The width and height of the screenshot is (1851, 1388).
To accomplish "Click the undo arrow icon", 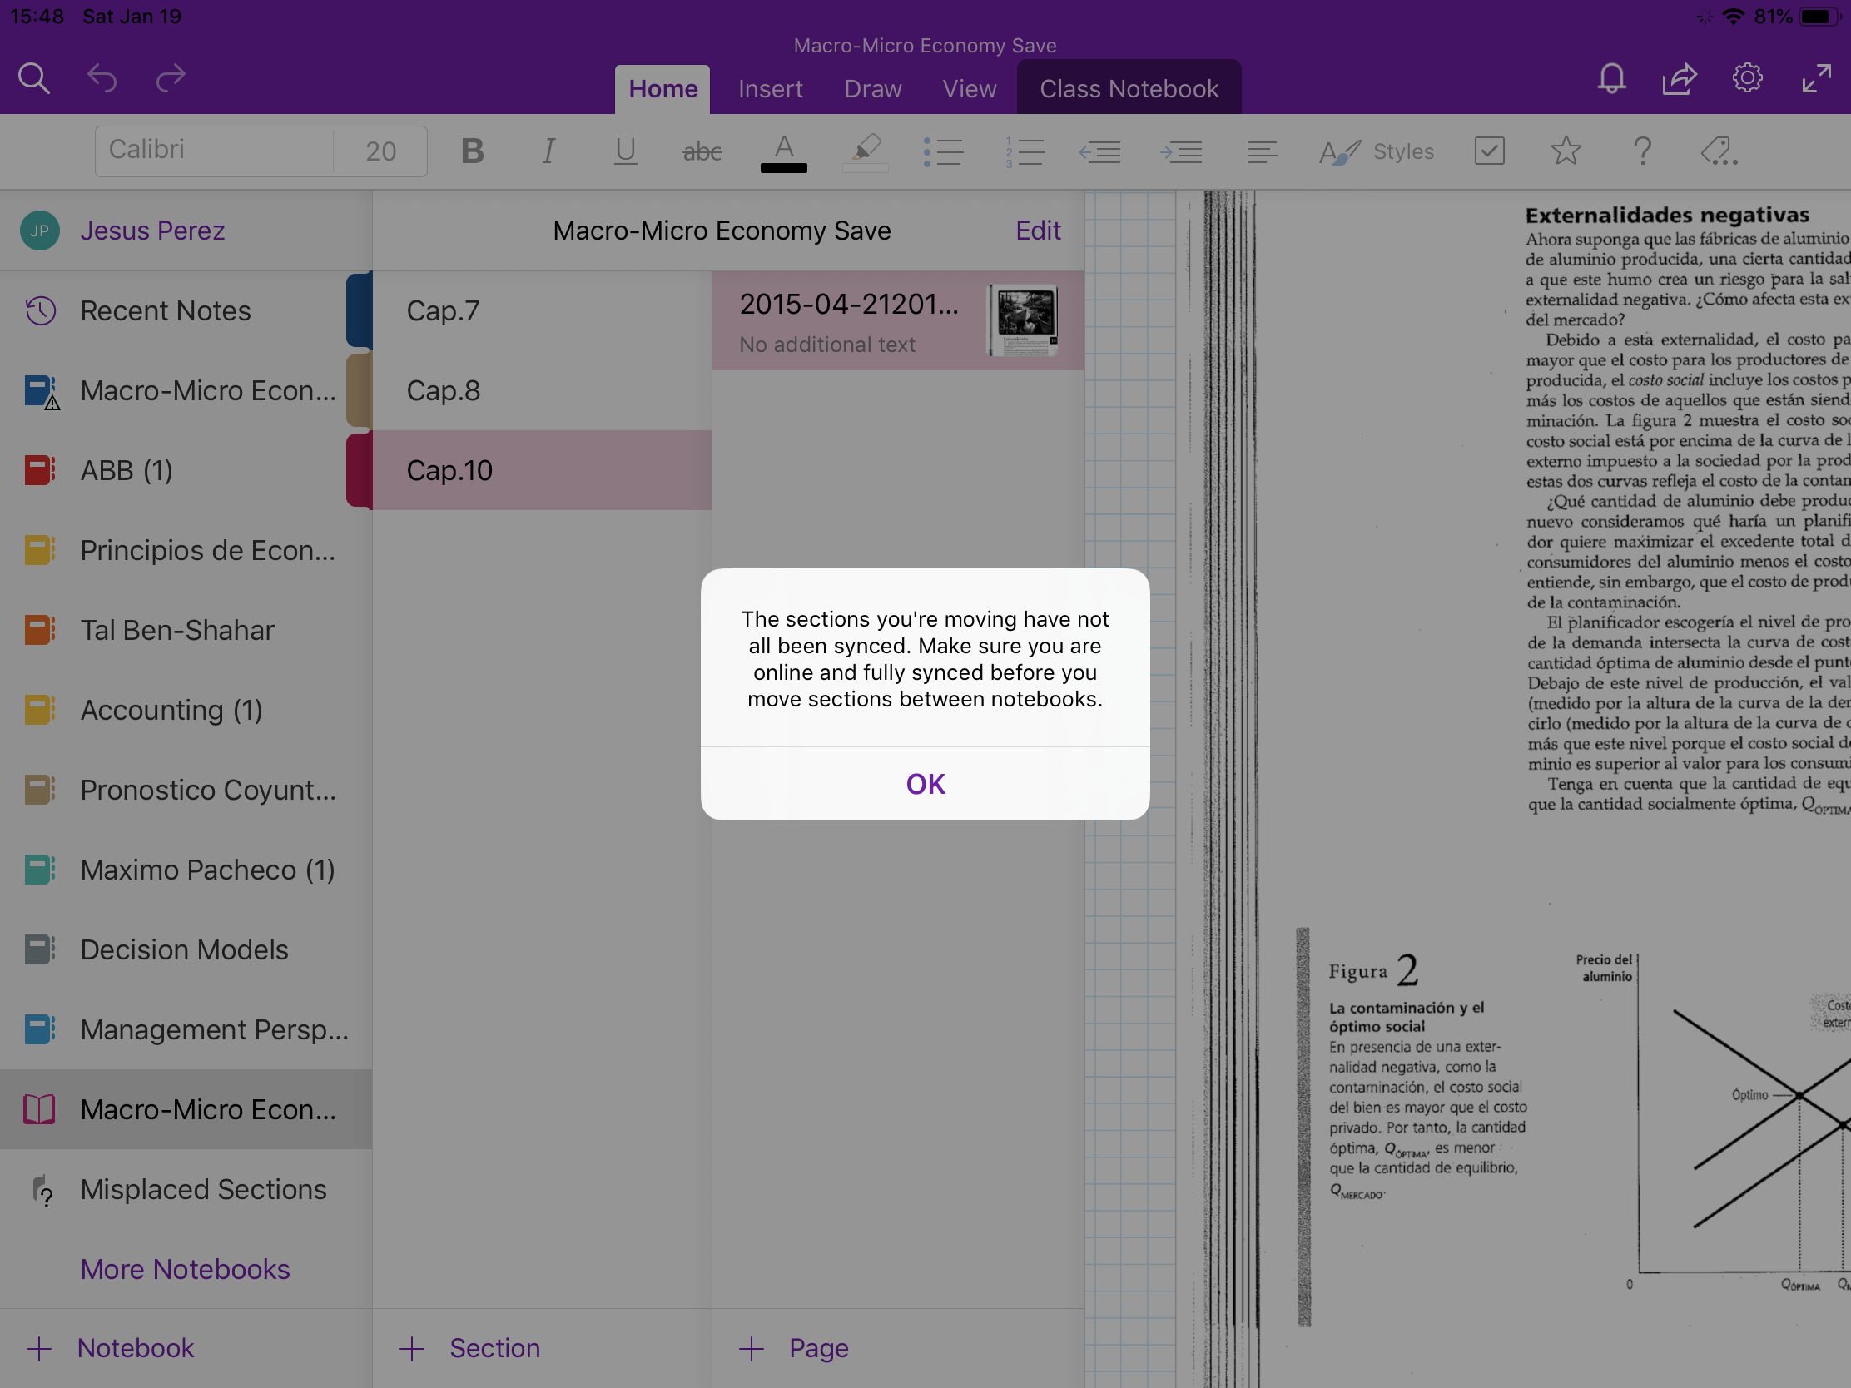I will [x=102, y=79].
